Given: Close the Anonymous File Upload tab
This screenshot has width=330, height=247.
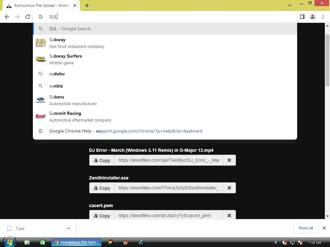Looking at the screenshot, I should 75,6.
